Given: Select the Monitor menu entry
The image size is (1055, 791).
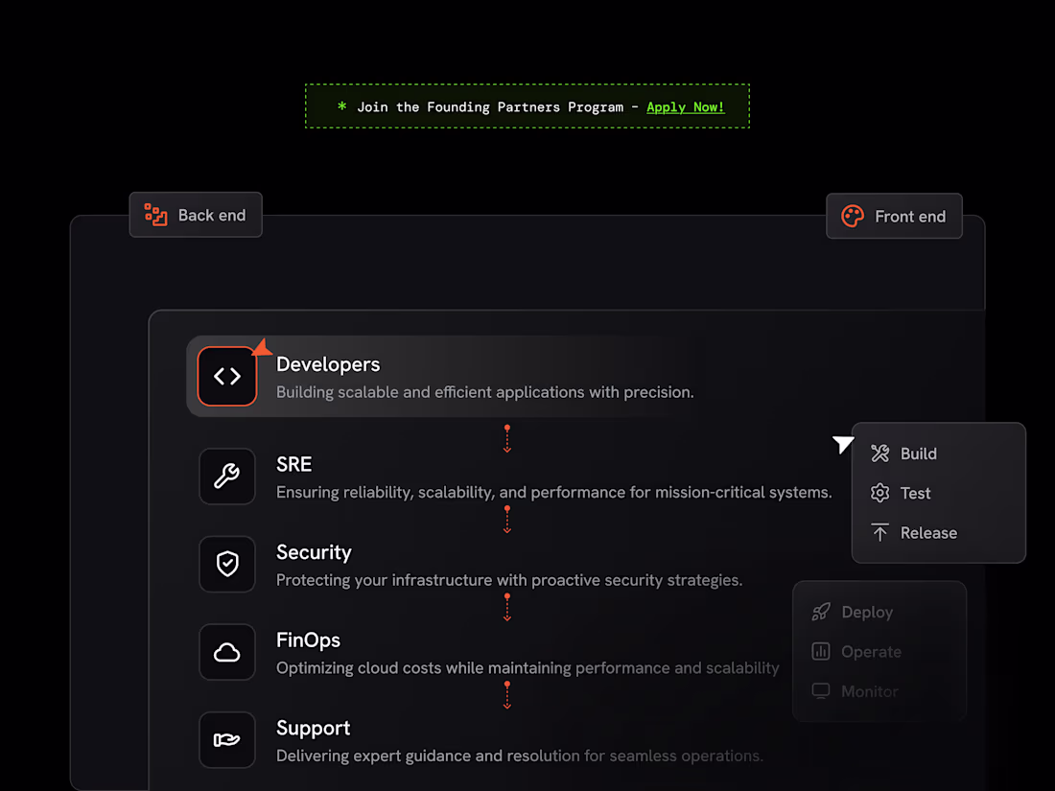Looking at the screenshot, I should click(x=869, y=691).
